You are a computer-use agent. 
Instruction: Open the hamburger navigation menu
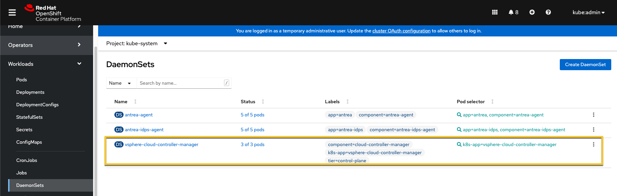tap(12, 12)
